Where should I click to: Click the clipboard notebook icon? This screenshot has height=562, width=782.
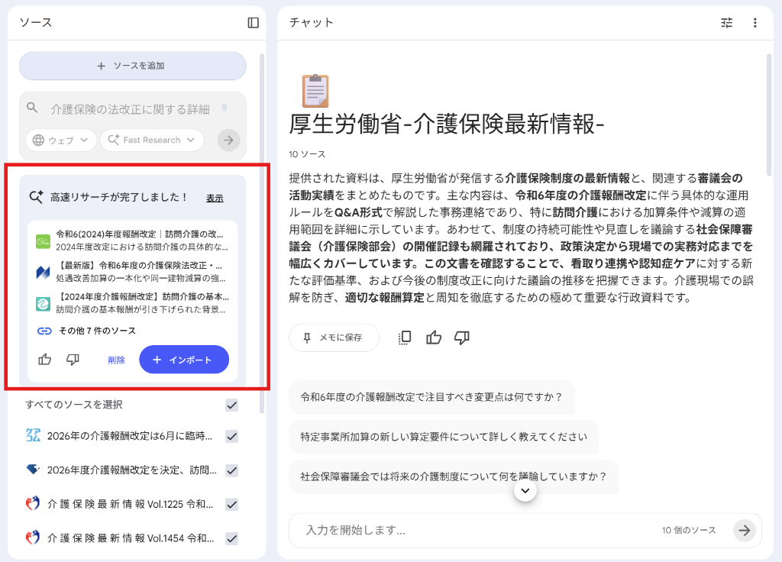coord(315,91)
